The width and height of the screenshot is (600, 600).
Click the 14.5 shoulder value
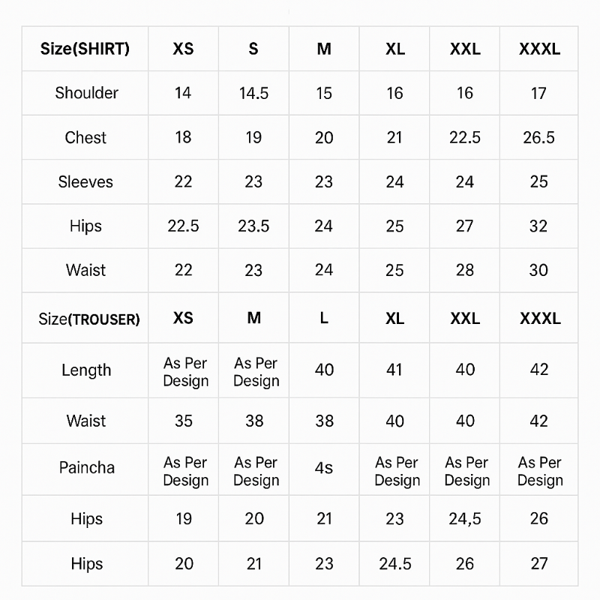pyautogui.click(x=253, y=93)
